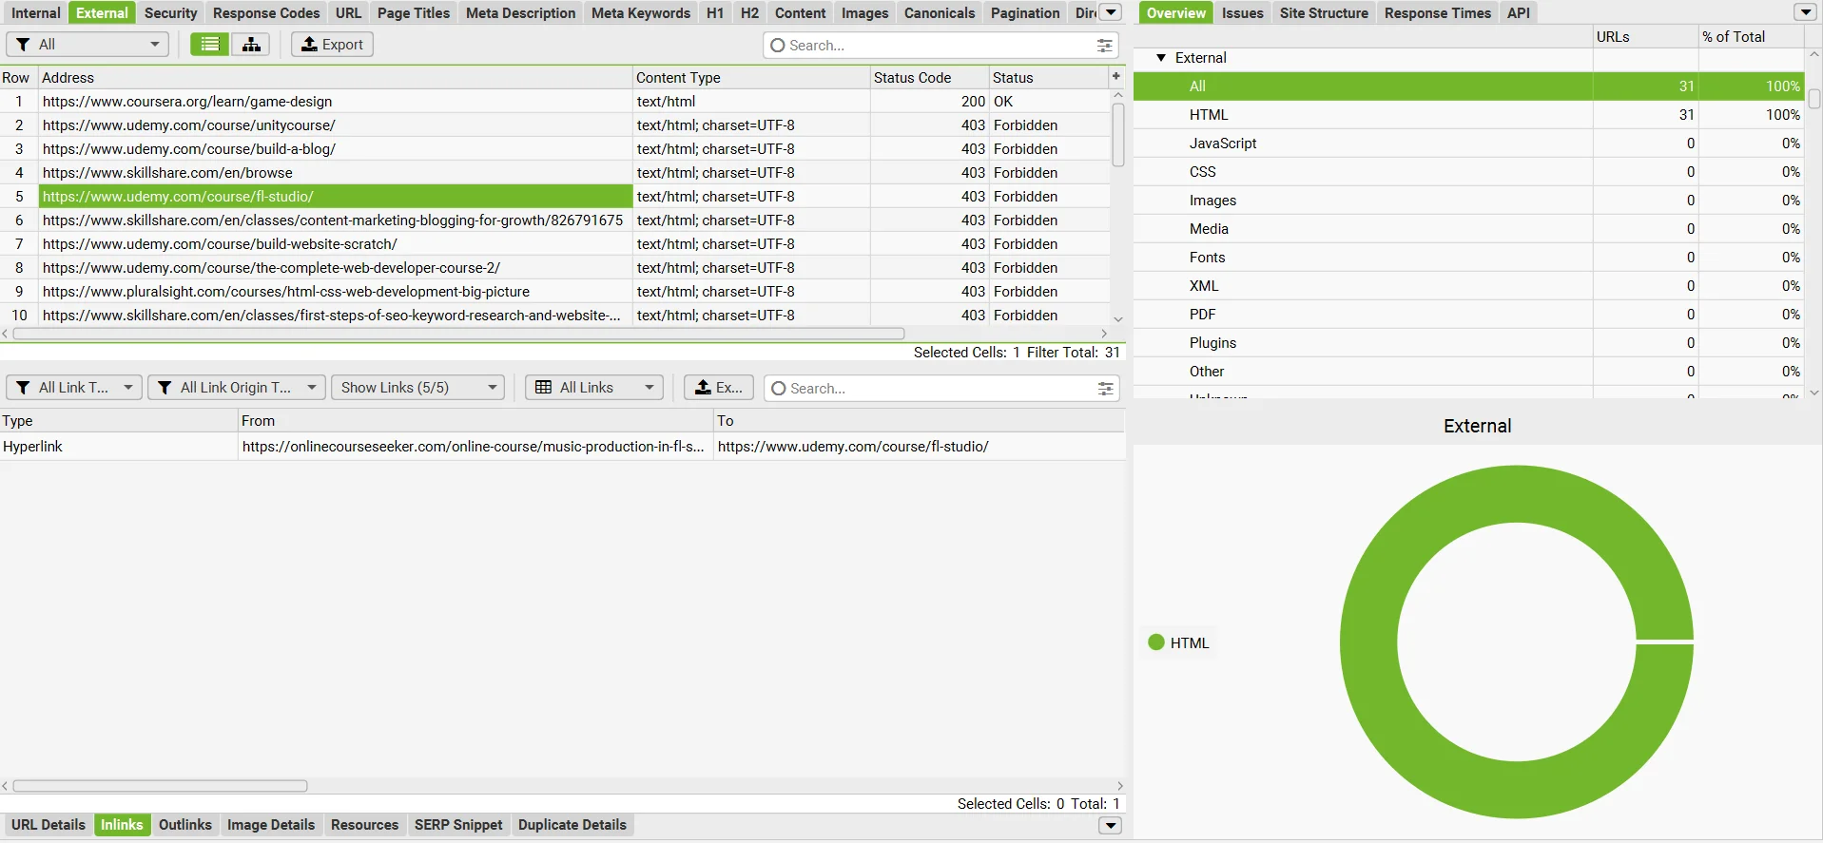The image size is (1823, 843).
Task: Click the lower search magnifier icon
Action: (x=779, y=389)
